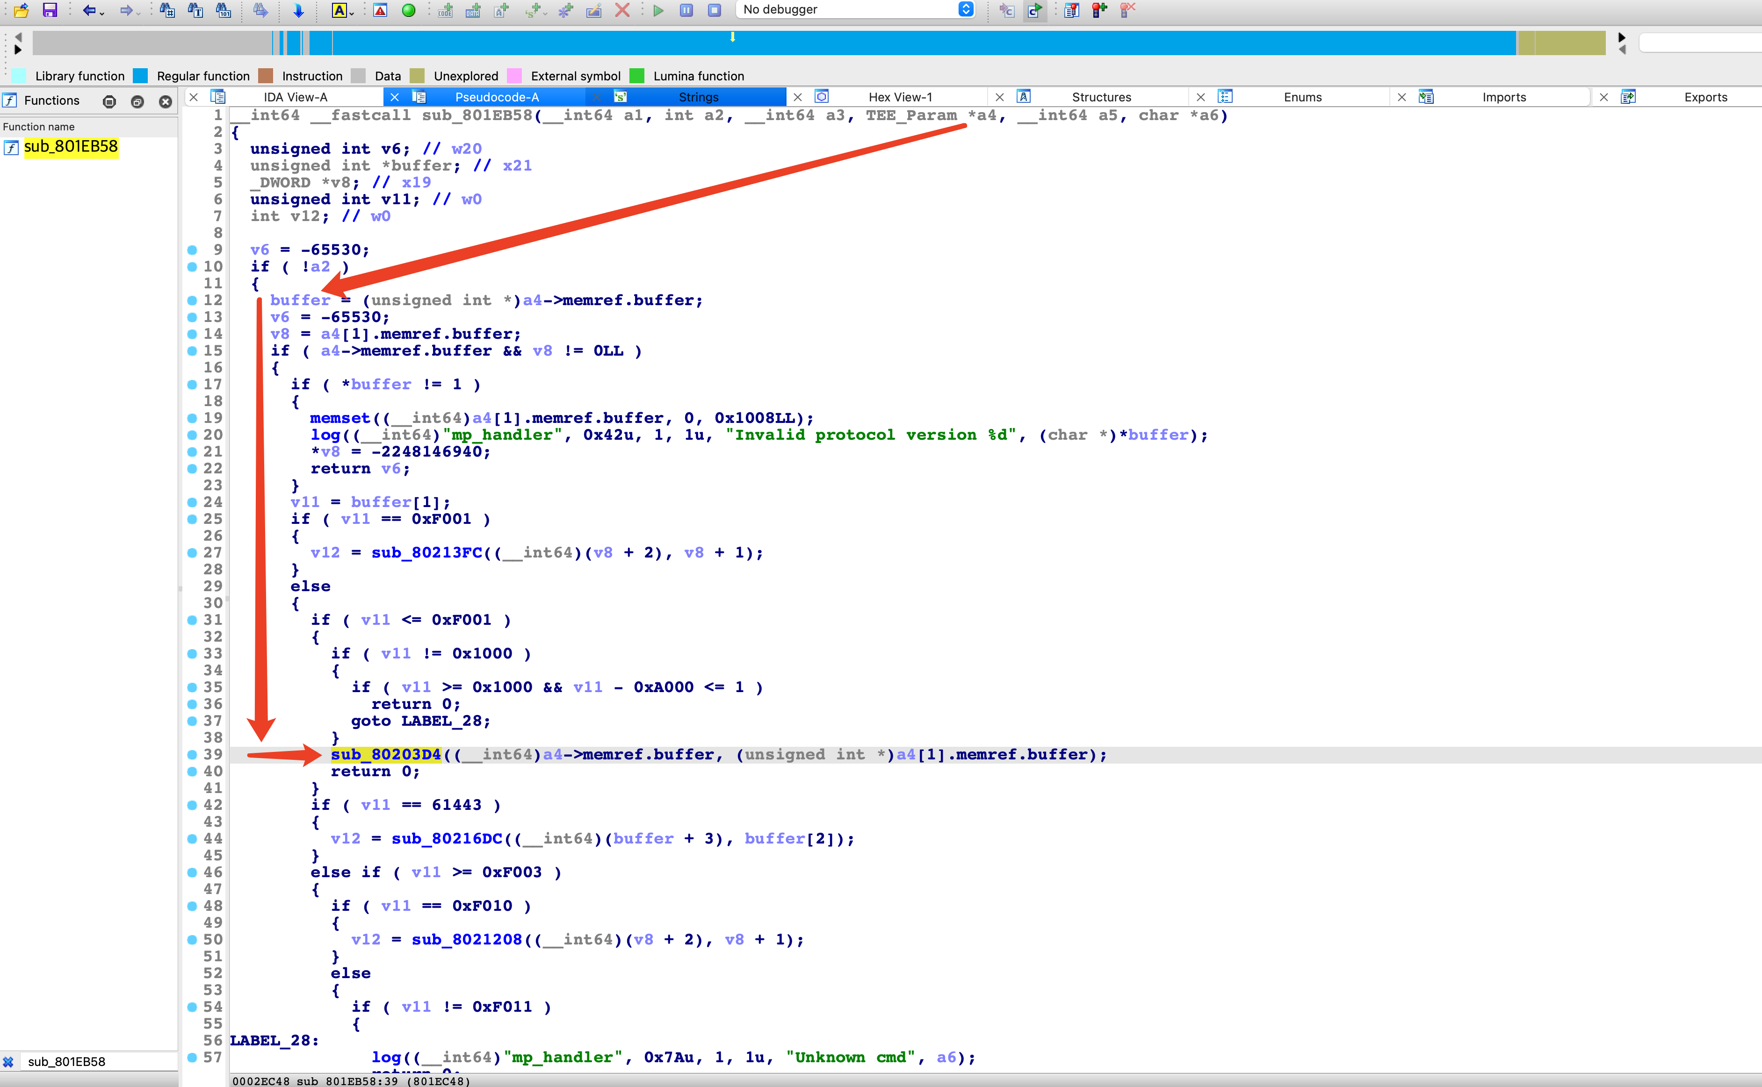Click the text style A icon
The height and width of the screenshot is (1087, 1762).
point(339,10)
